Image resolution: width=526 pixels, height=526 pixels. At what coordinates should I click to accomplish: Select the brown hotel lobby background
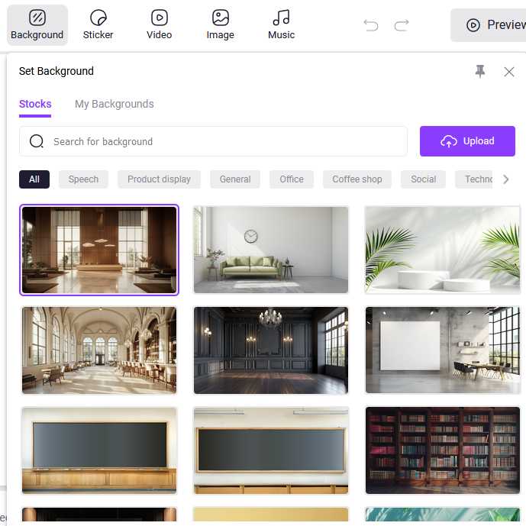click(x=99, y=250)
